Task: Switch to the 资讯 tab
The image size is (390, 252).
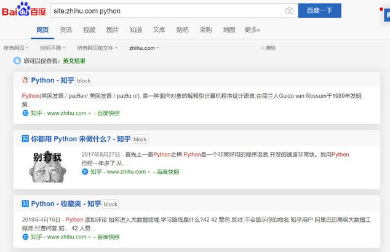Action: coord(66,30)
